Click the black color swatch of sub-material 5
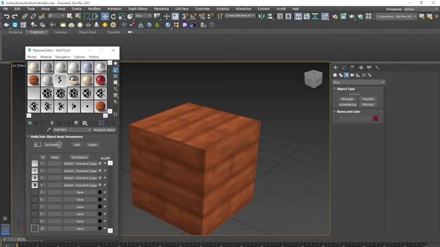The width and height of the screenshot is (440, 247). [x=100, y=192]
